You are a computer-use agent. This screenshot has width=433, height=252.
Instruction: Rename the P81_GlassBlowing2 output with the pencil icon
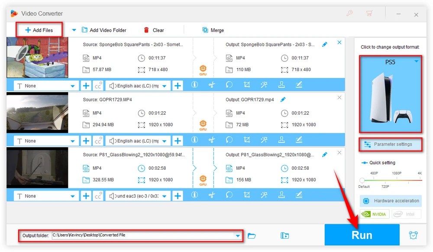(x=325, y=155)
